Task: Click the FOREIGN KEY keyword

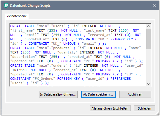Action: pos(68,79)
